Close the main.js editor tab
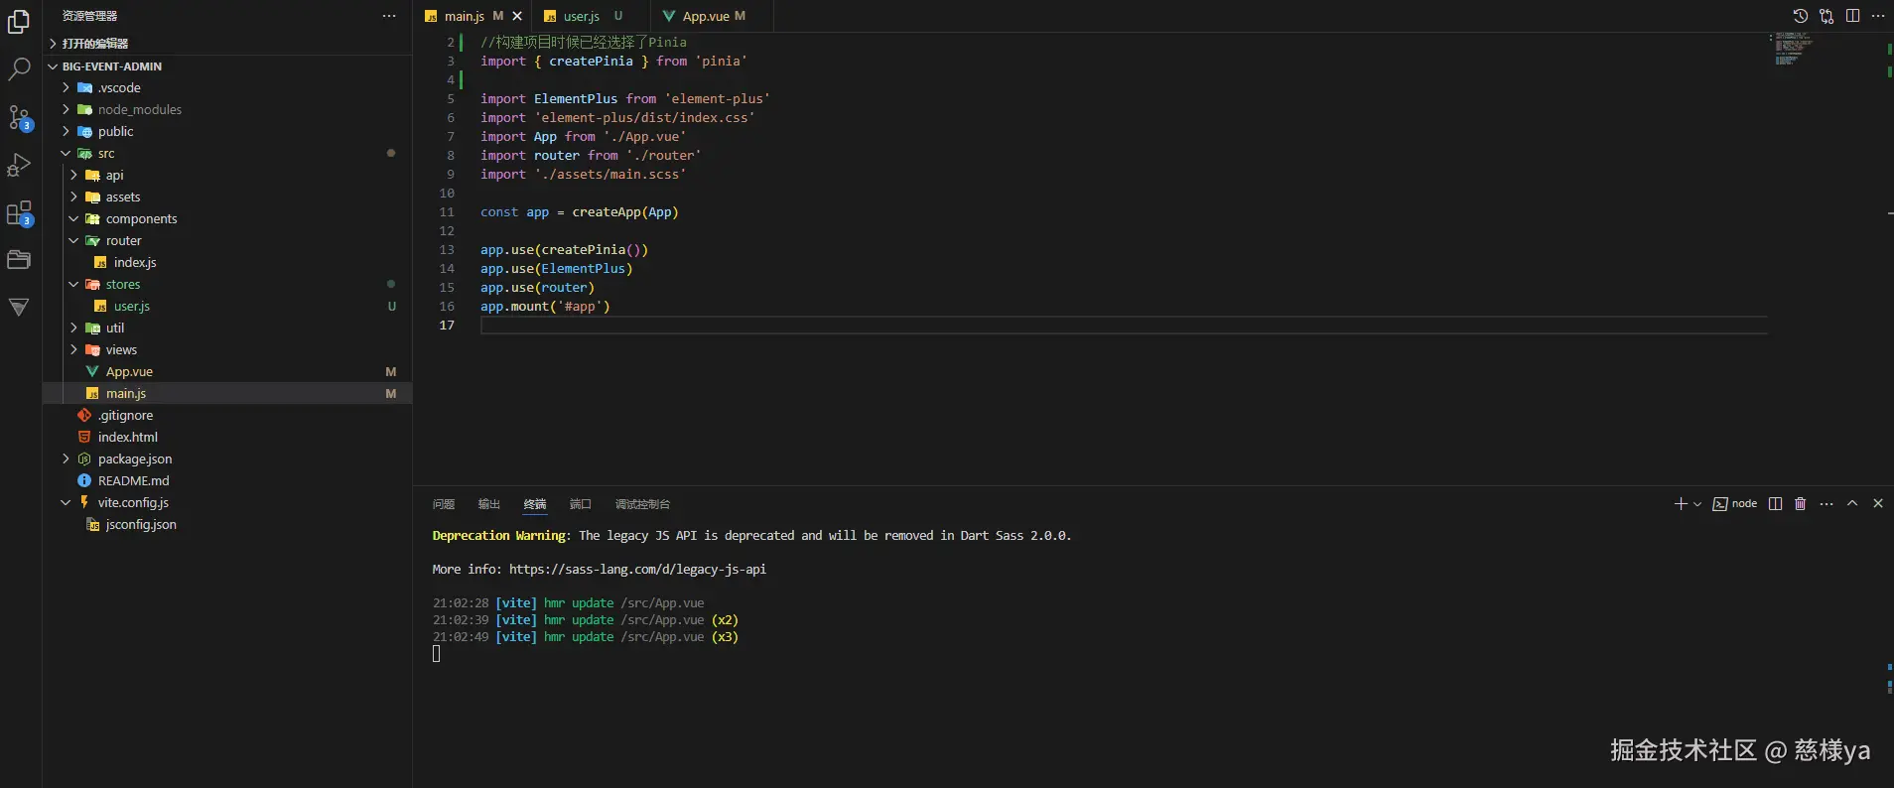Viewport: 1894px width, 788px height. (x=517, y=16)
